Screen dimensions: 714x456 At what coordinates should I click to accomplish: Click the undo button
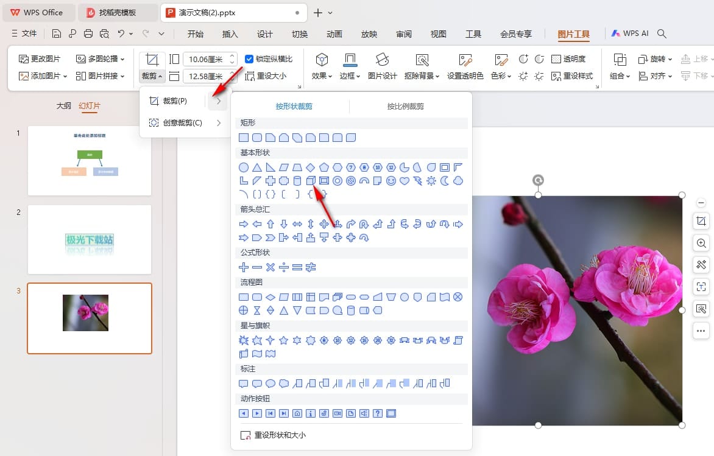[121, 33]
